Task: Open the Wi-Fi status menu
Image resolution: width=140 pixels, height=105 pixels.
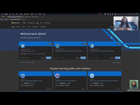Action: [x=123, y=14]
